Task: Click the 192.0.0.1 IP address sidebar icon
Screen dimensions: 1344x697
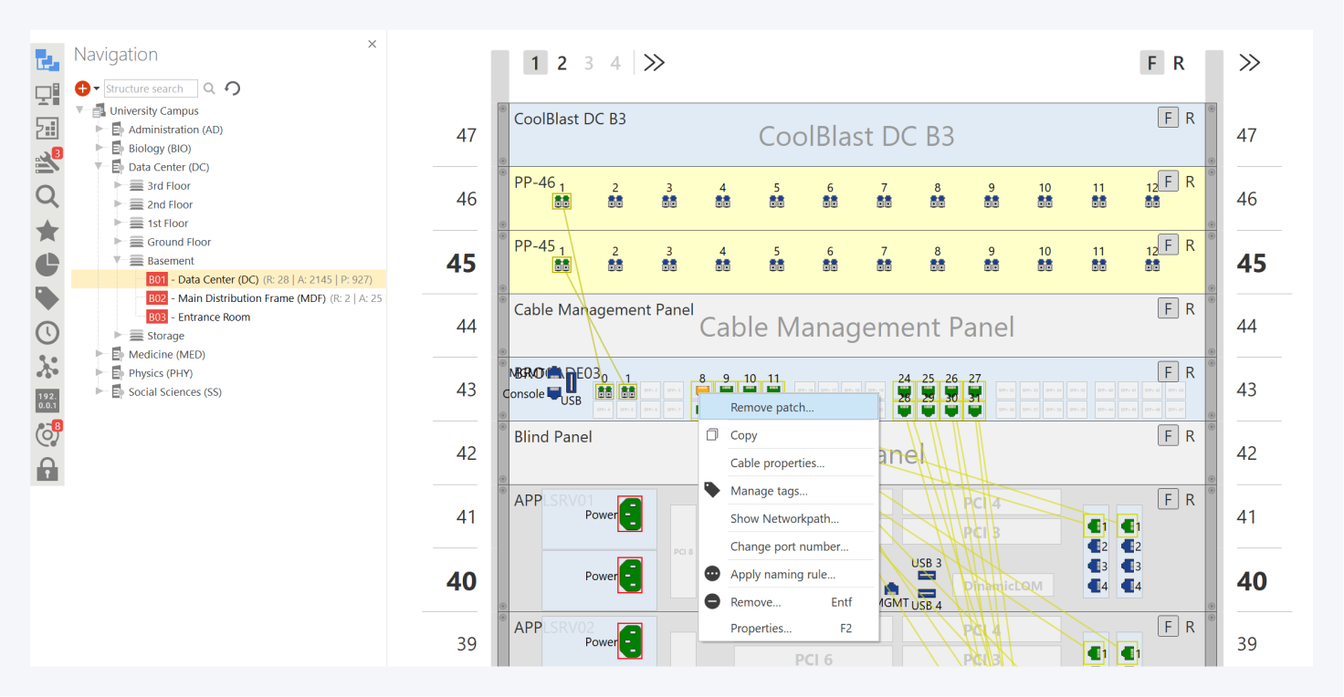Action: pyautogui.click(x=47, y=401)
